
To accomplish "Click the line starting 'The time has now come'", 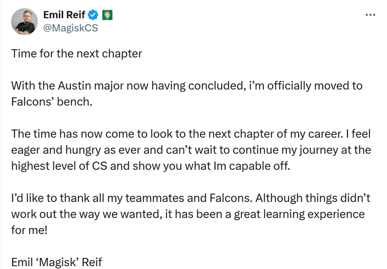I will [191, 134].
